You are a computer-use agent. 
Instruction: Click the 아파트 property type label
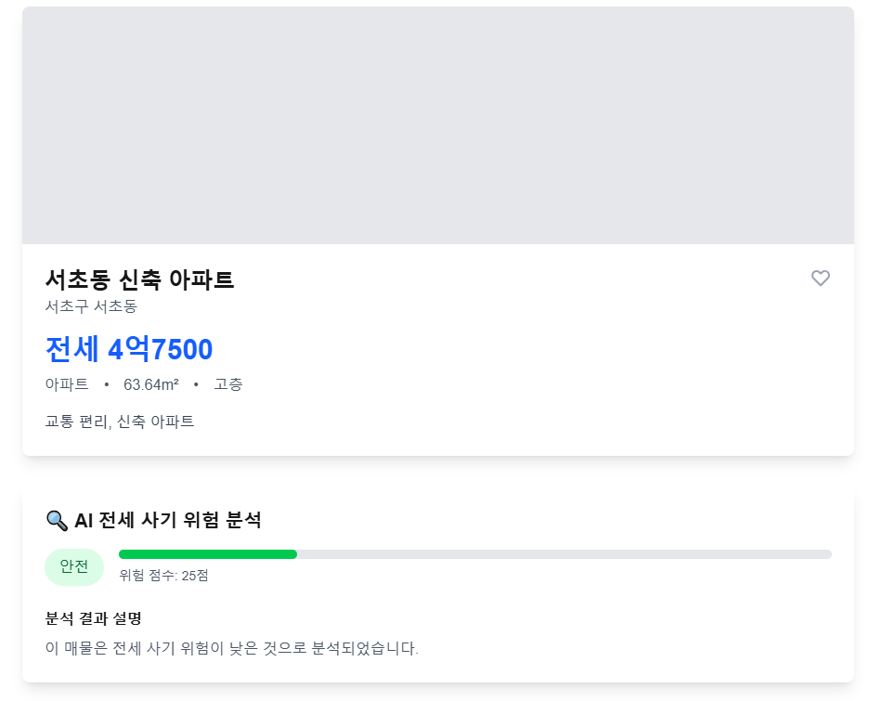click(x=67, y=384)
